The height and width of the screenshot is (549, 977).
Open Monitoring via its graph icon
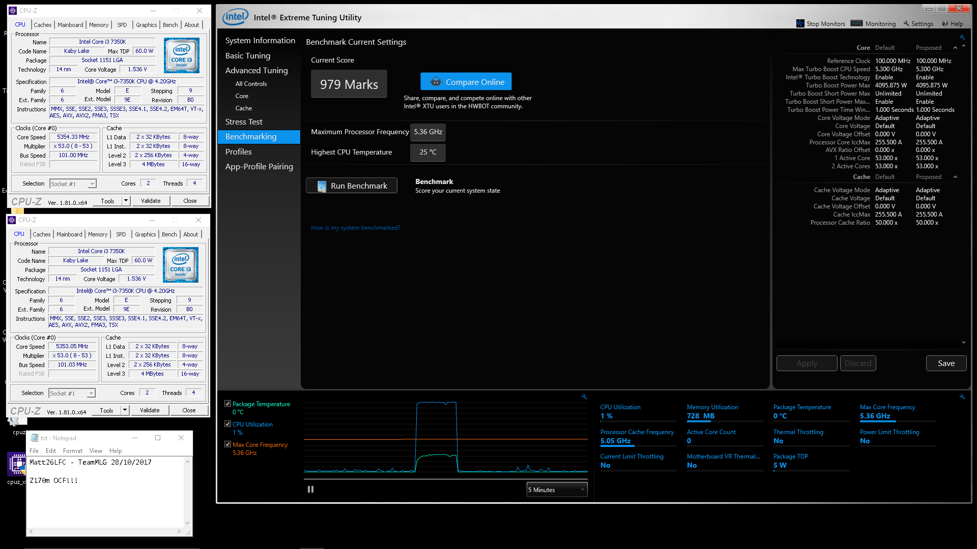pyautogui.click(x=857, y=23)
